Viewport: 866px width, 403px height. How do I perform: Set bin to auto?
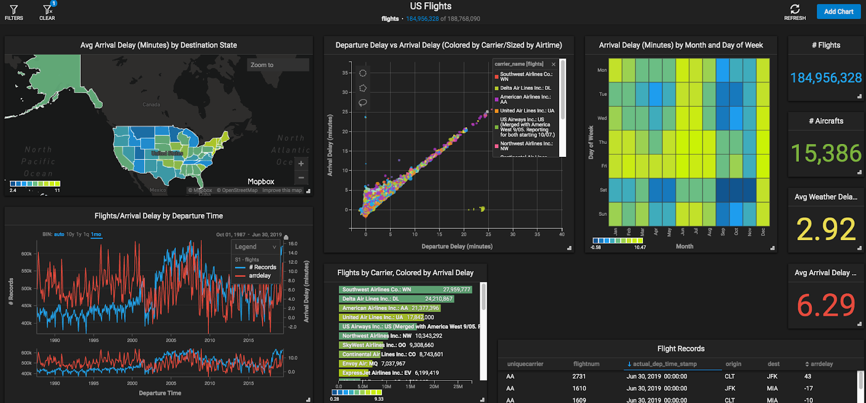[59, 234]
